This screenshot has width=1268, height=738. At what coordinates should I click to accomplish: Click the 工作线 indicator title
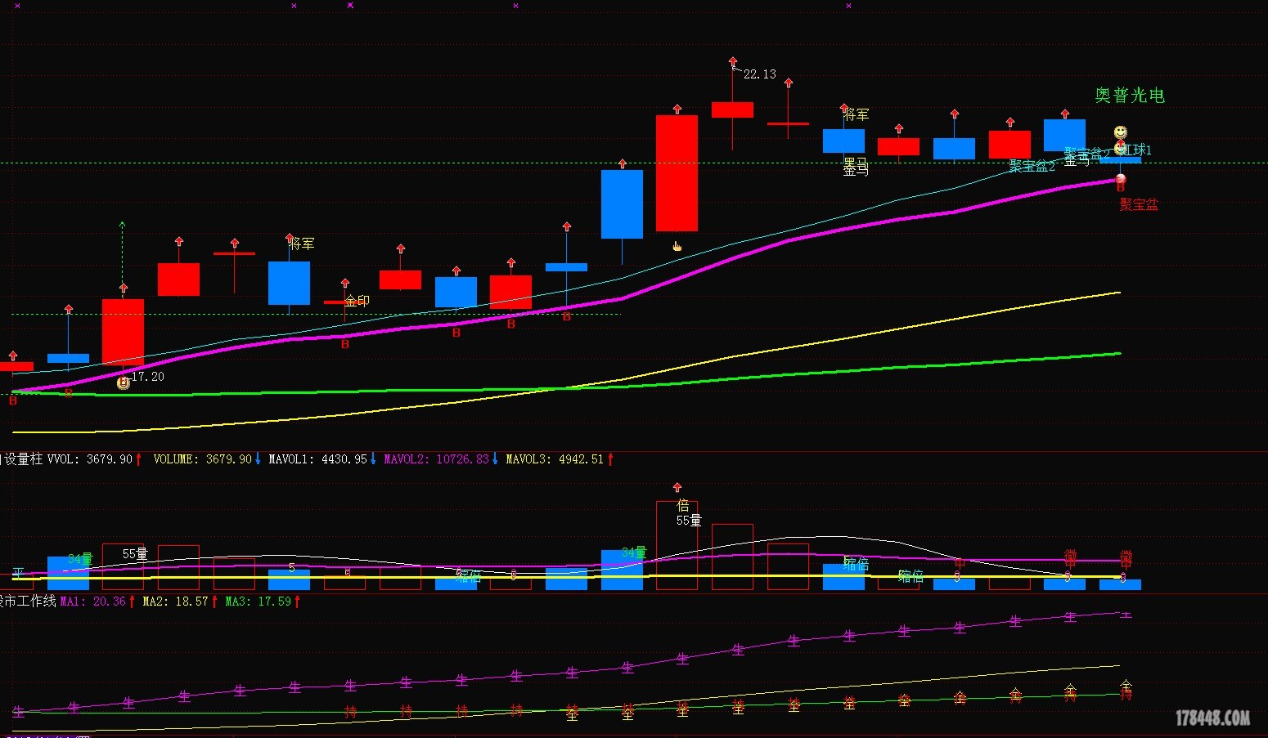(36, 602)
